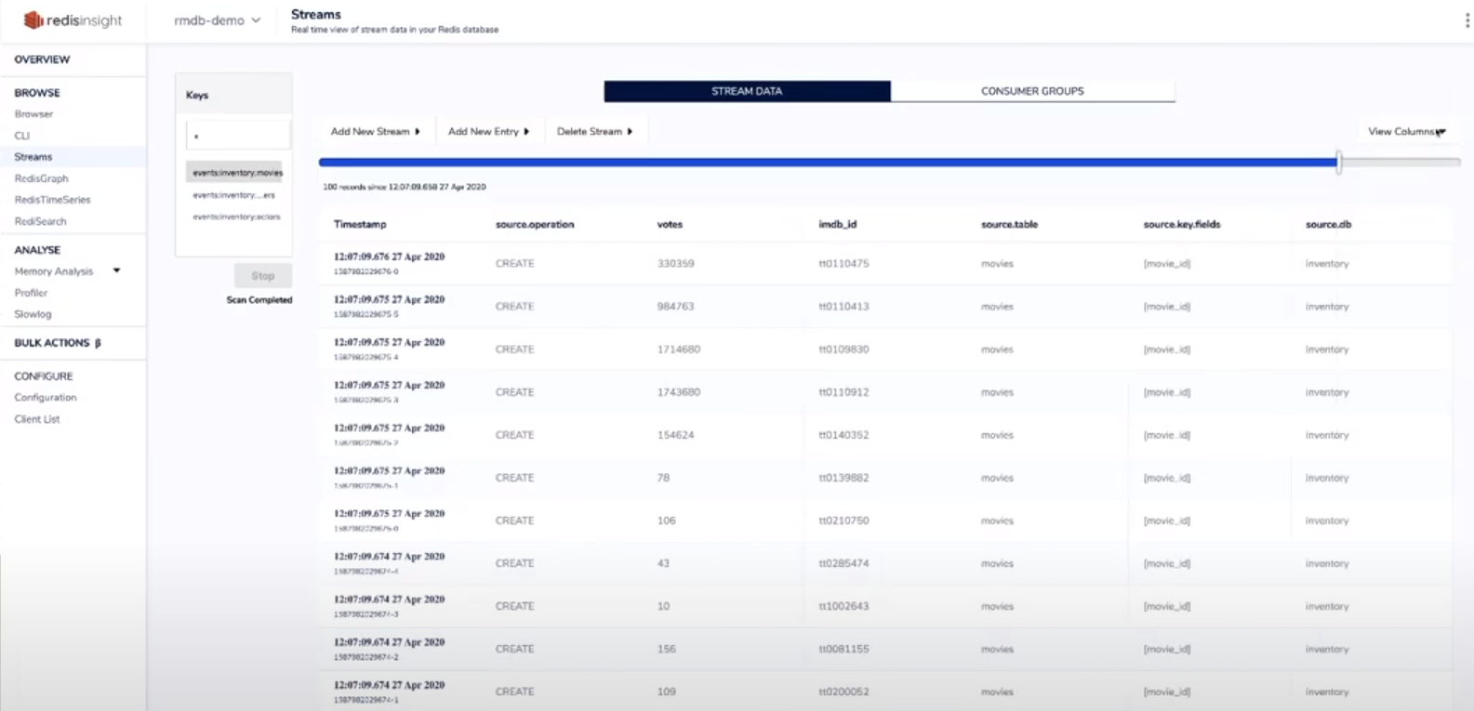This screenshot has height=711, width=1474.
Task: Open RedisTimeSeries in sidebar
Action: tap(52, 200)
